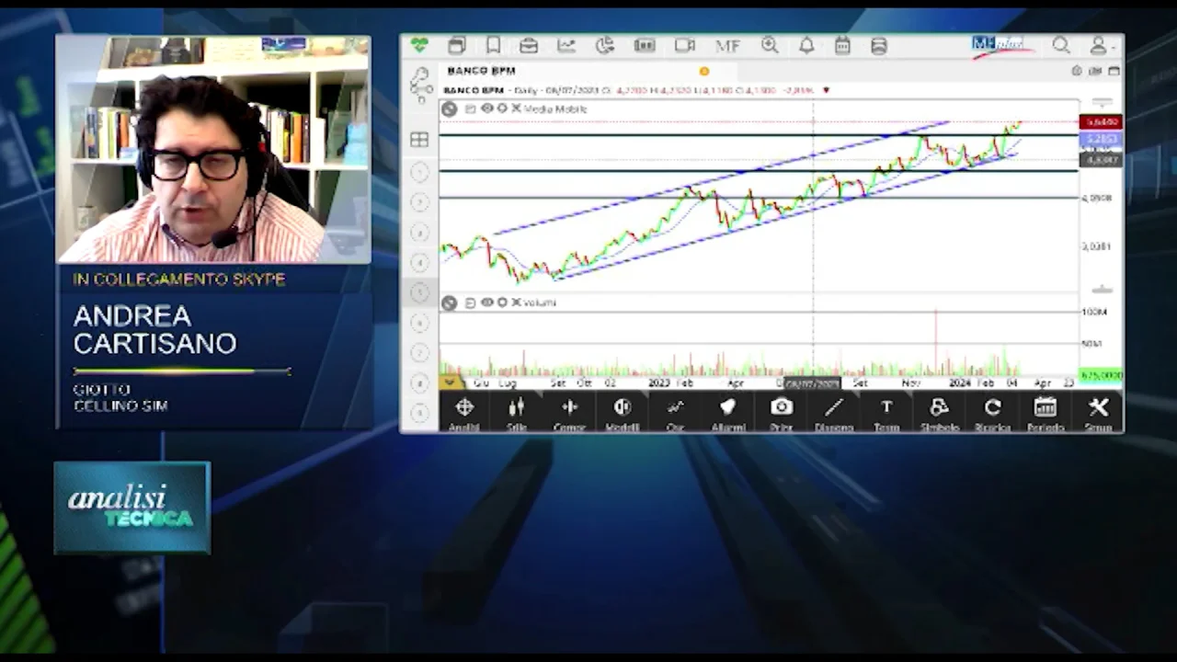
Task: Click the green heart favorites icon
Action: 419,45
